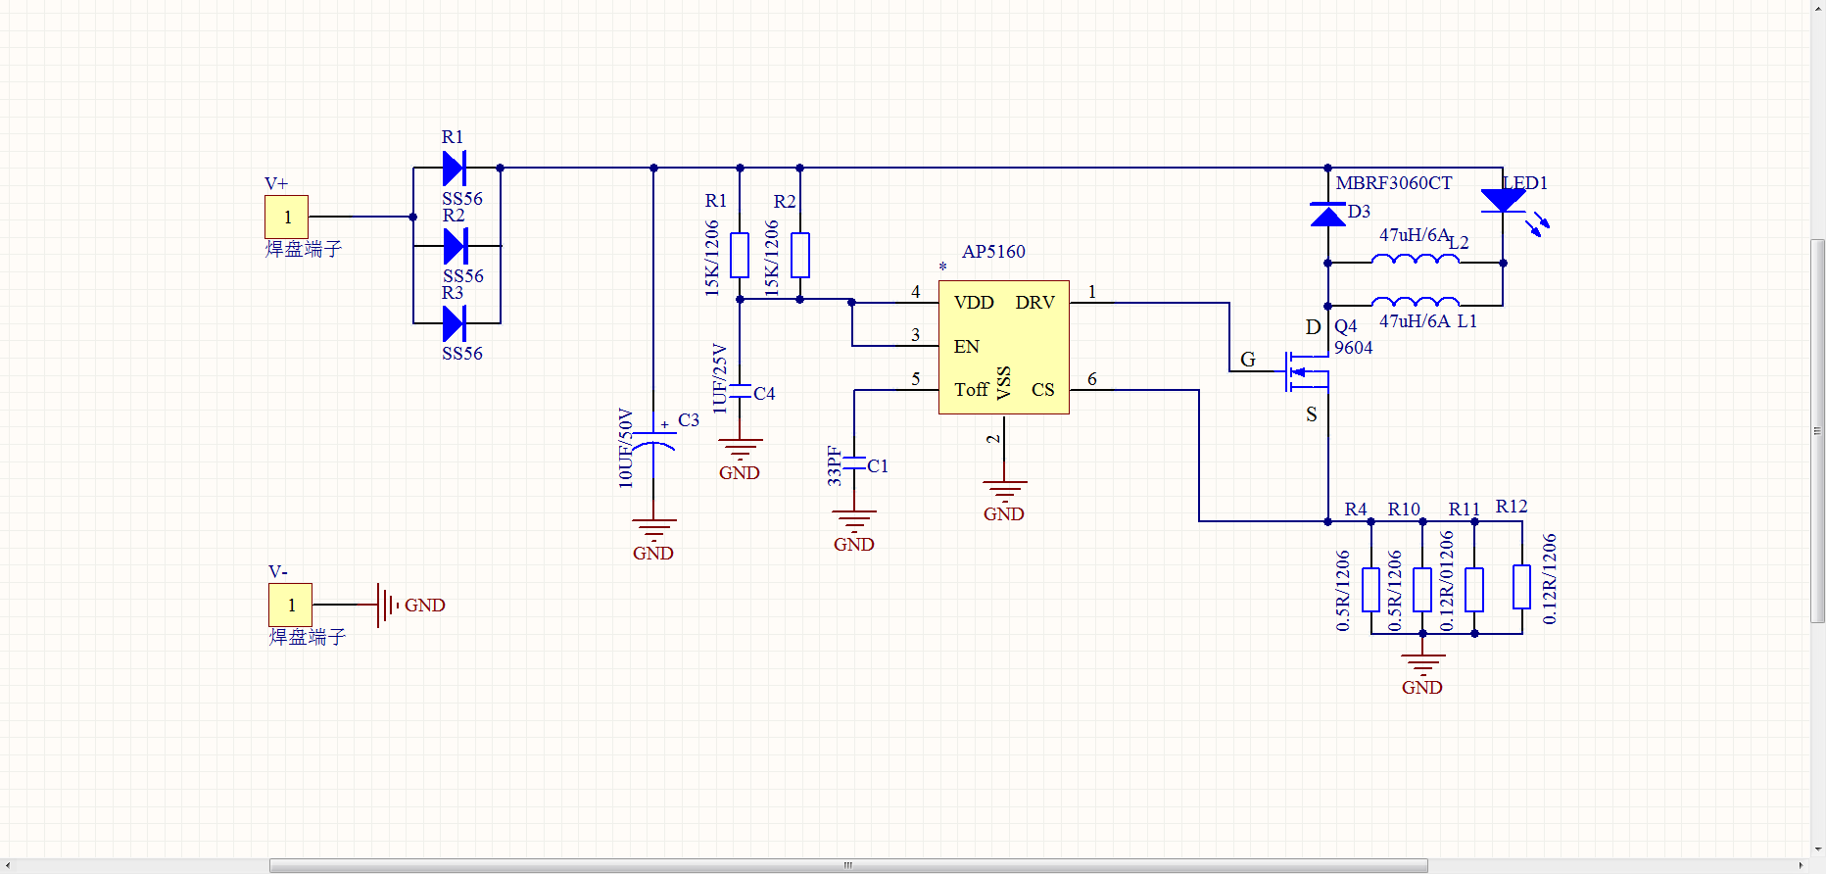Click the R12 0.12R/1206 resistor

pos(1521,588)
